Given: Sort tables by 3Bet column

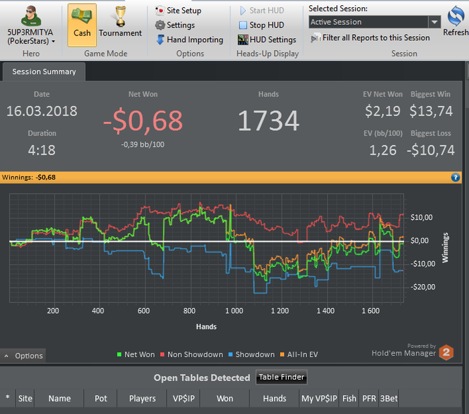Looking at the screenshot, I should pyautogui.click(x=389, y=399).
